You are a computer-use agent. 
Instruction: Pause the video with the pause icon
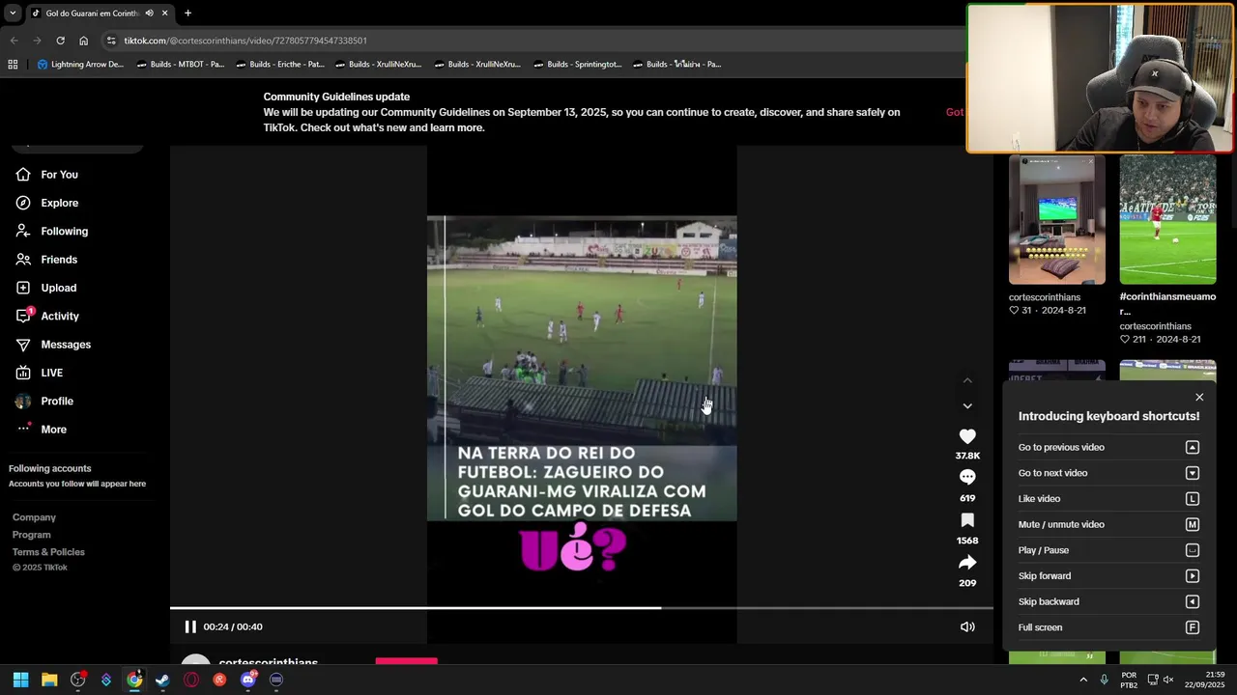[190, 626]
